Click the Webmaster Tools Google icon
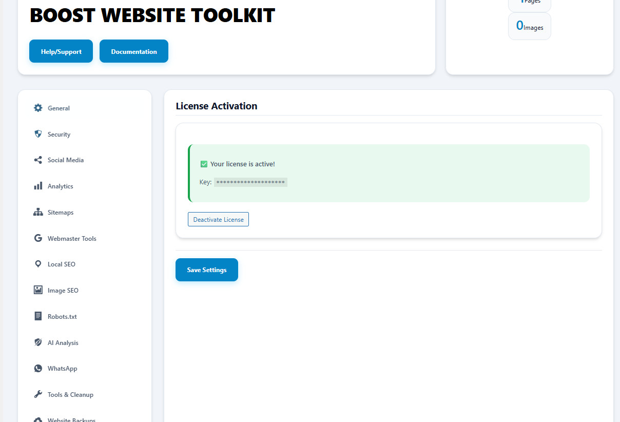The image size is (620, 422). [38, 238]
